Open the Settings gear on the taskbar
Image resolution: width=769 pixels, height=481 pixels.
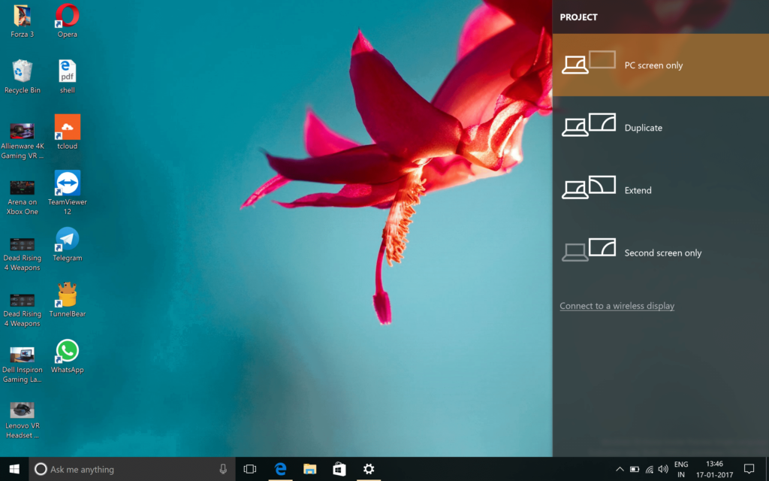369,469
